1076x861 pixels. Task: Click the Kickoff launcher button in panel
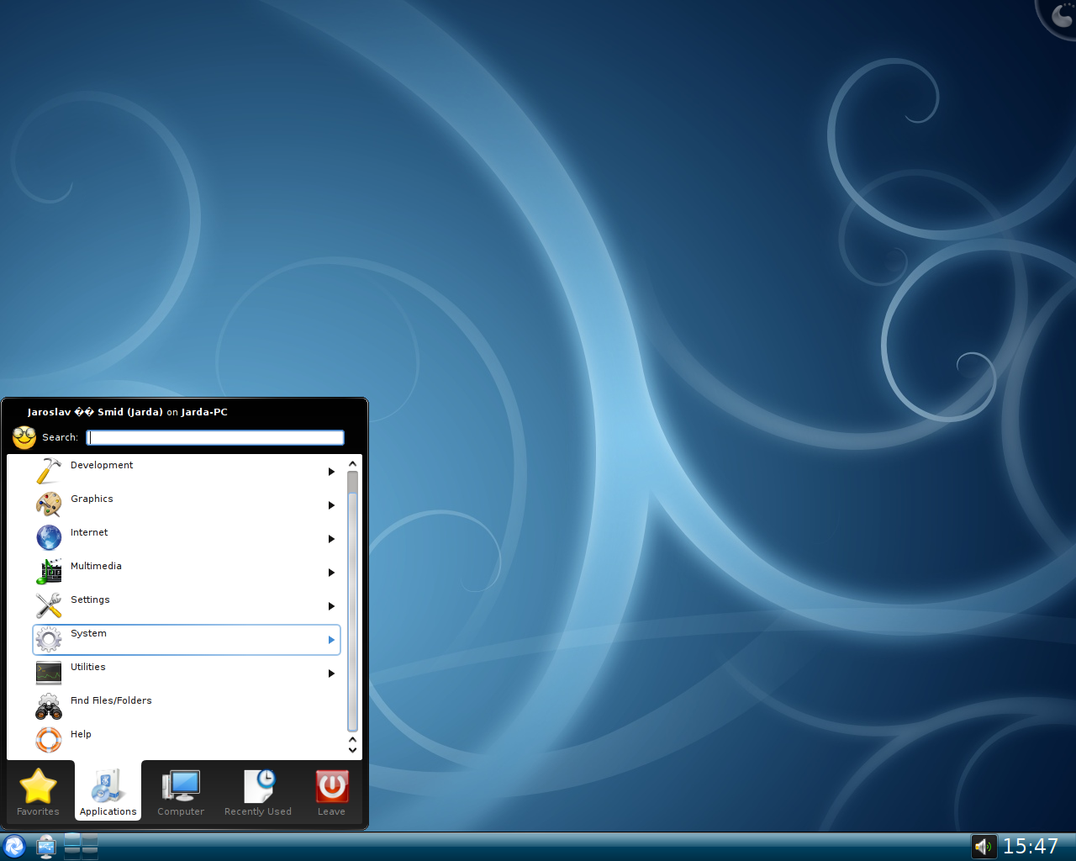[x=14, y=846]
